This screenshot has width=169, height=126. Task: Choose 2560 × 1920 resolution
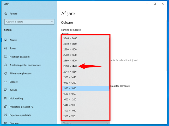[85, 55]
